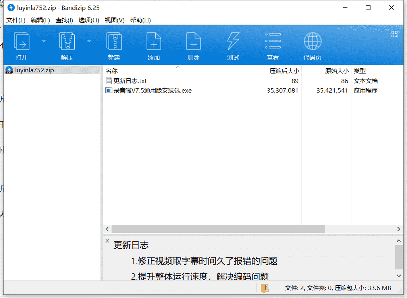The width and height of the screenshot is (407, 298).
Task: Open the 选项(O) menu
Action: (x=89, y=20)
